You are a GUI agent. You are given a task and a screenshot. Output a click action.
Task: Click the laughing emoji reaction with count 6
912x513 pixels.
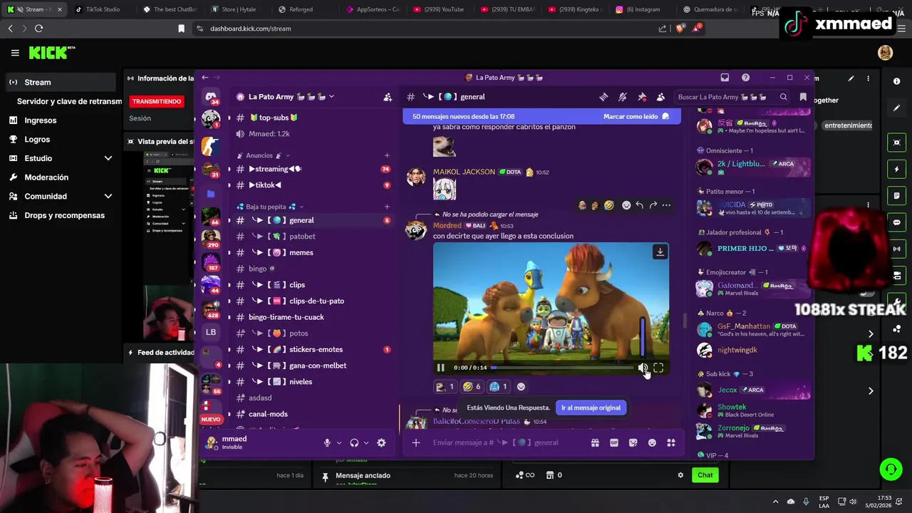[472, 386]
